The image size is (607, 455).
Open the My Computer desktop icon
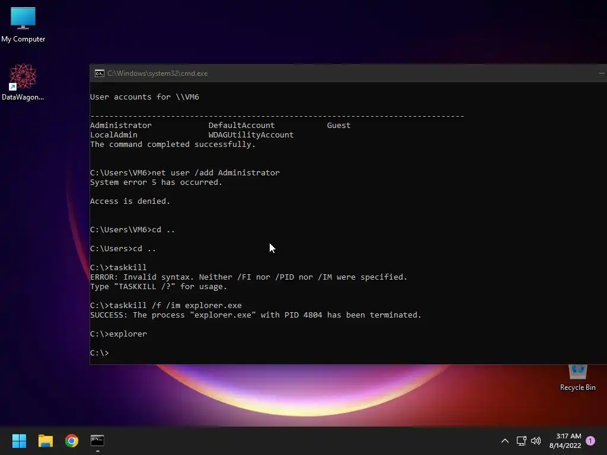tap(23, 24)
